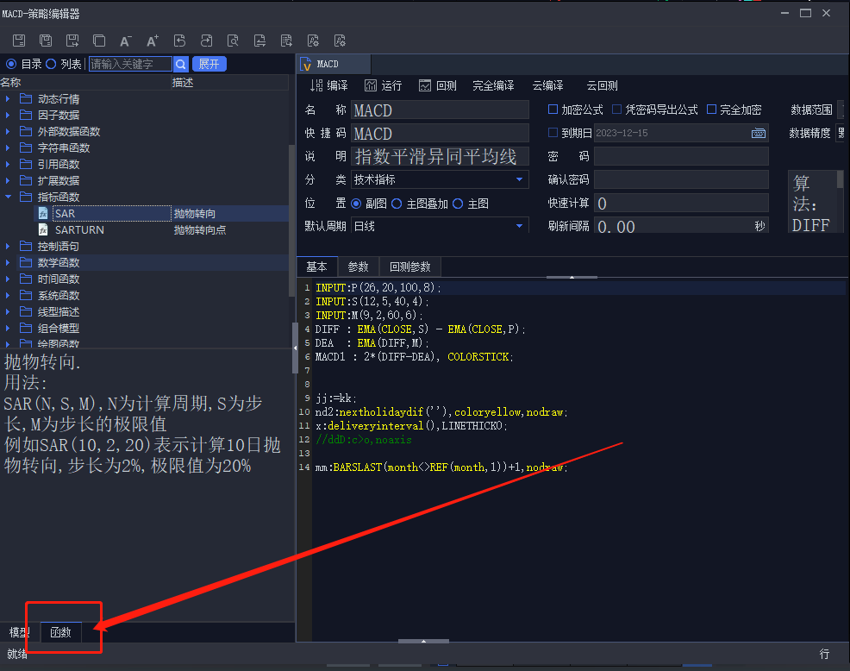
Task: Click the calendar icon in 到期日 field
Action: [x=759, y=133]
